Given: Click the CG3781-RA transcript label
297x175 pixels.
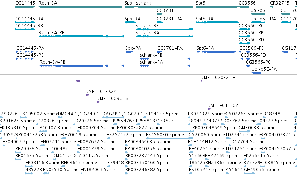Looking at the screenshot, I should tap(170, 19).
